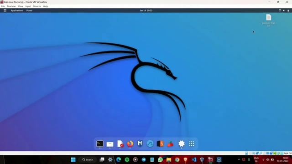Image resolution: width=292 pixels, height=164 pixels.
Task: Open Brave browser from the taskbar
Action: pyautogui.click(x=186, y=160)
